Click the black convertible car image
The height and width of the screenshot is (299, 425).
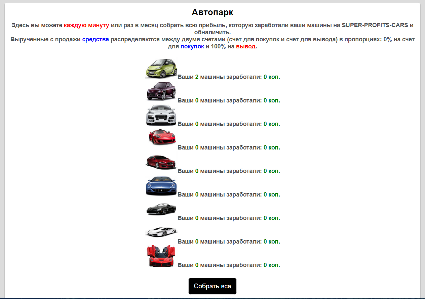tap(161, 209)
